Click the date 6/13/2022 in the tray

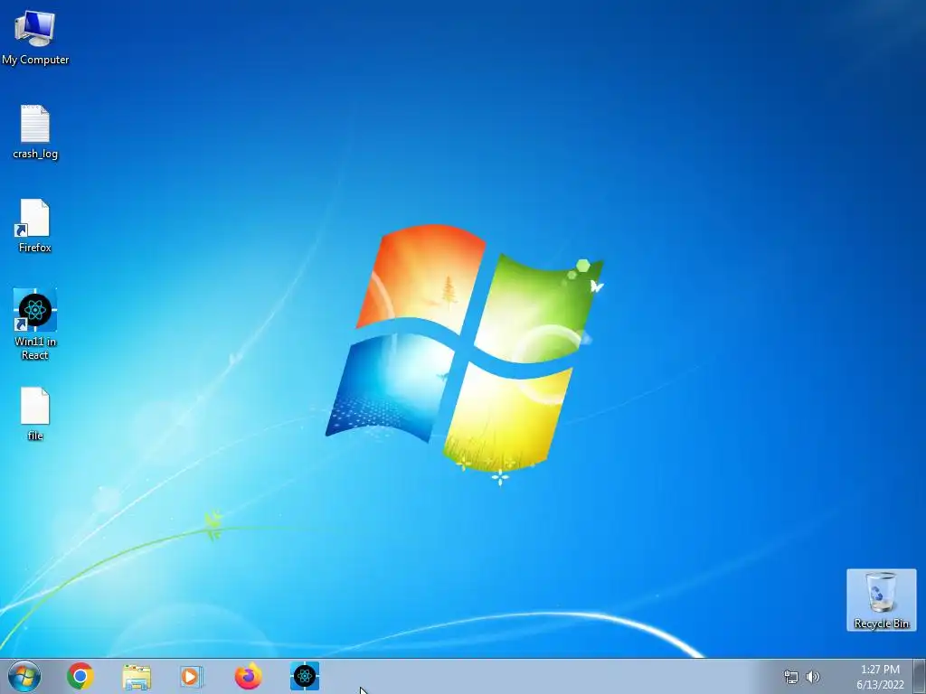pyautogui.click(x=880, y=685)
